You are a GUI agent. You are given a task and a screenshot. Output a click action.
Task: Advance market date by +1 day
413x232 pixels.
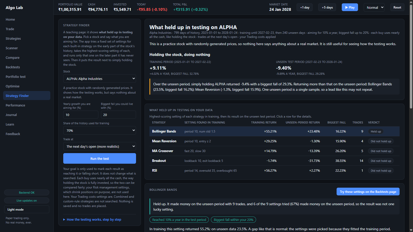[305, 7]
